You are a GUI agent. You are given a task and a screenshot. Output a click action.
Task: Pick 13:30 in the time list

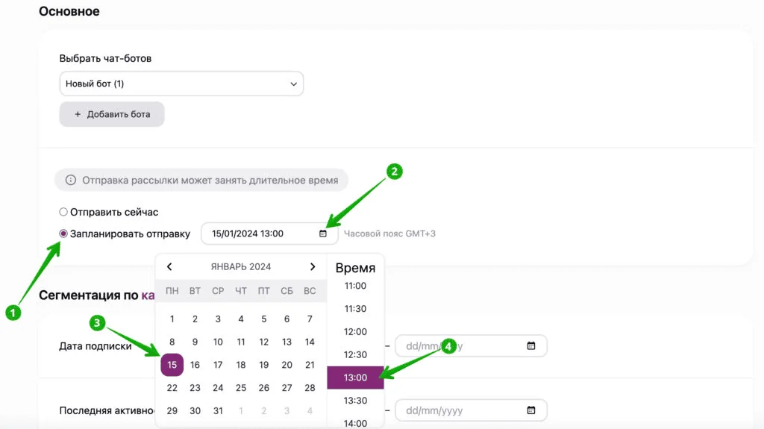pos(355,401)
